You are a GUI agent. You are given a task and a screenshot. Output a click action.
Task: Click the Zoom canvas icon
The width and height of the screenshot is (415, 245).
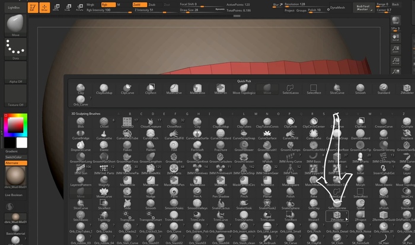pos(395,49)
